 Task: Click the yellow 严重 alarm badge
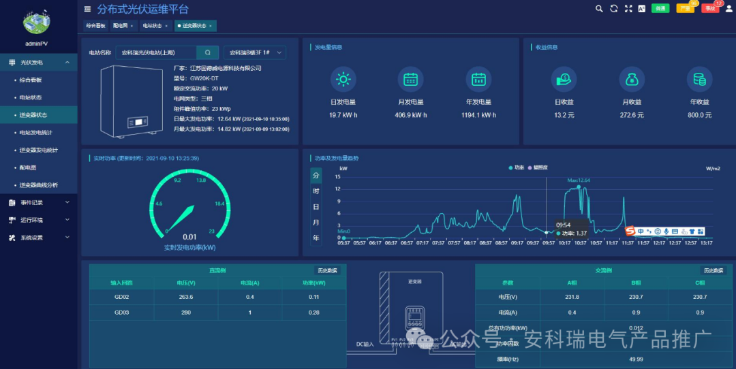(685, 8)
